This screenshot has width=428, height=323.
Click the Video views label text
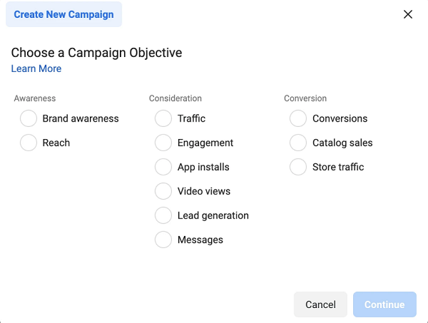pos(204,191)
